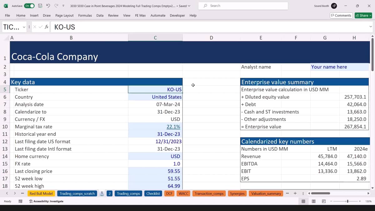This screenshot has width=375, height=211.
Task: Select the Last closing price 59.55 cell
Action: point(155,171)
